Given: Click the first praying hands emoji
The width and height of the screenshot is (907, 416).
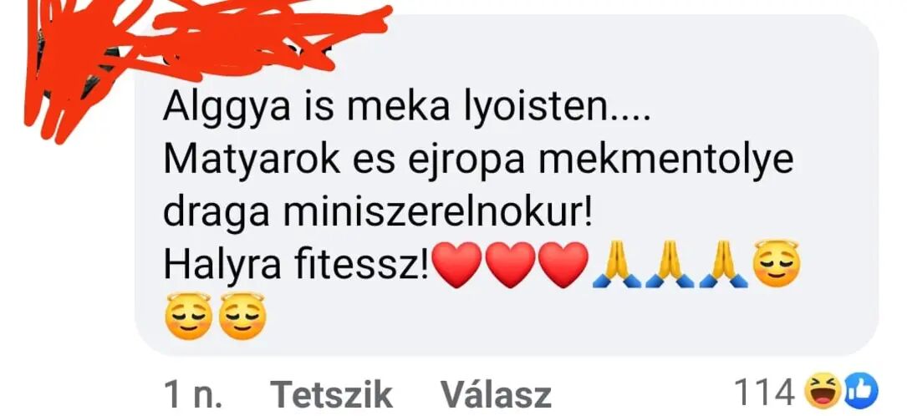Looking at the screenshot, I should pyautogui.click(x=617, y=265).
